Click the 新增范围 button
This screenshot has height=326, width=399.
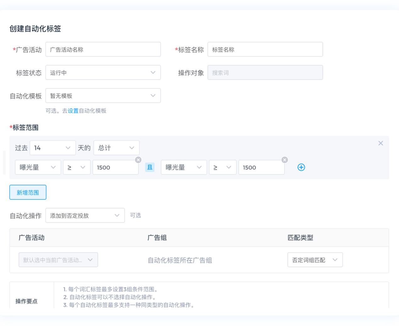28,193
